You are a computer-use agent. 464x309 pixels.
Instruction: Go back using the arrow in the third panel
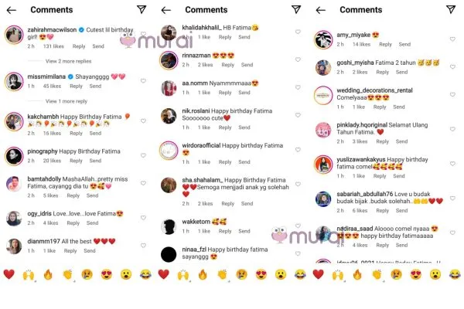tap(320, 10)
